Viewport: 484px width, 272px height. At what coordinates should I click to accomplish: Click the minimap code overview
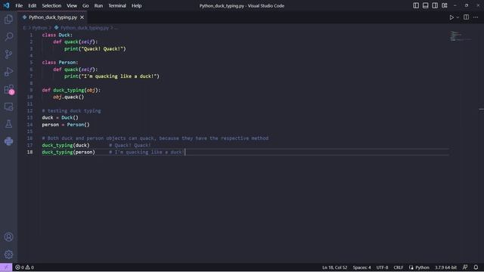tap(460, 36)
